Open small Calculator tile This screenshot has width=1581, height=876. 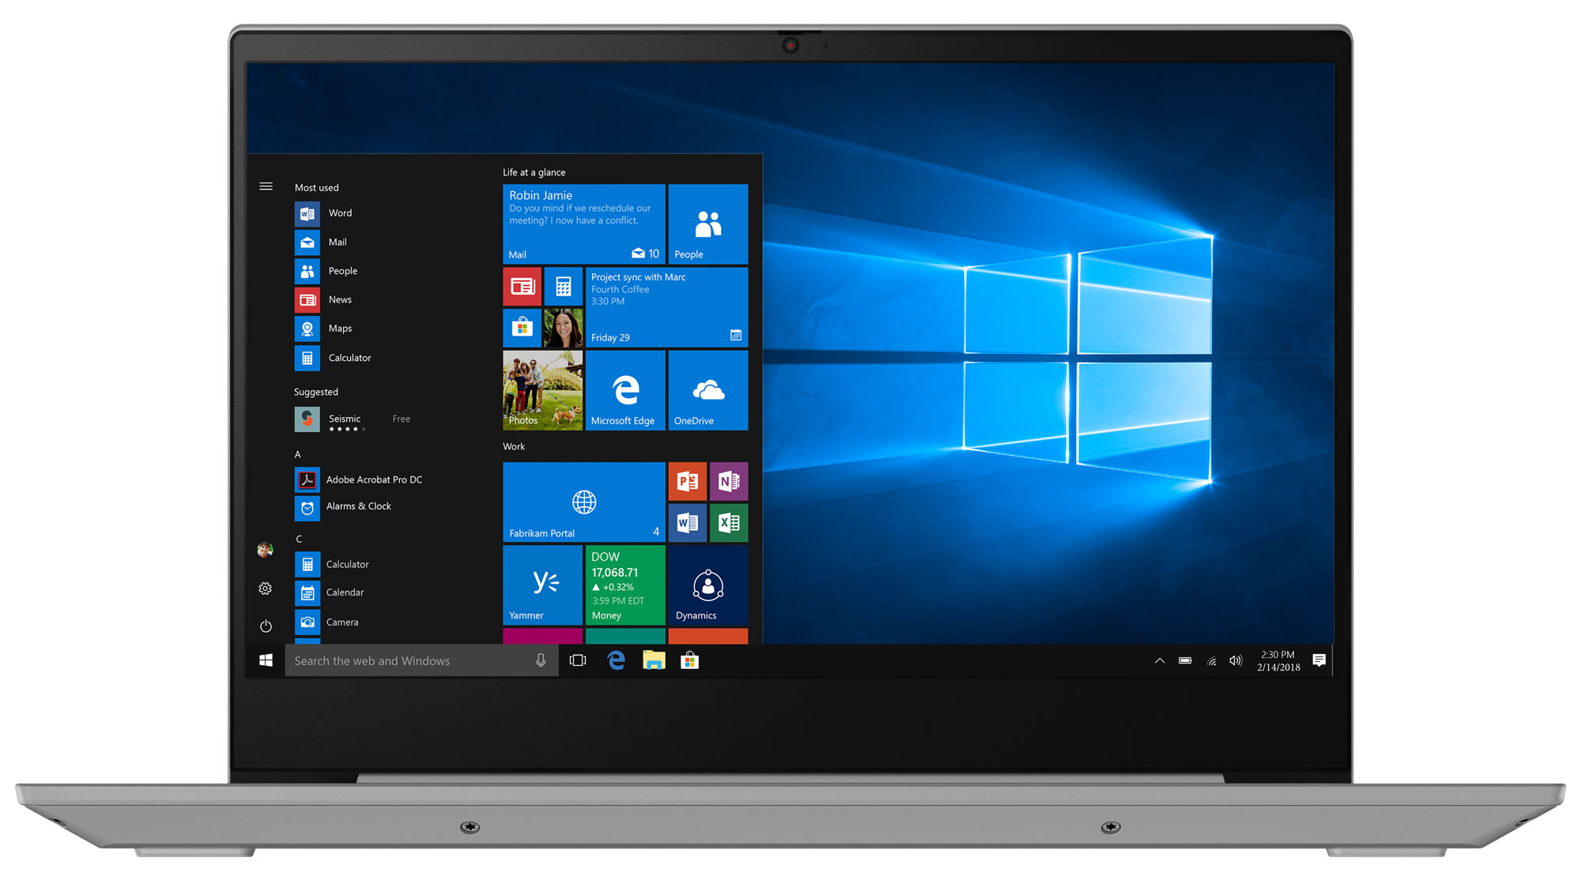coord(564,286)
